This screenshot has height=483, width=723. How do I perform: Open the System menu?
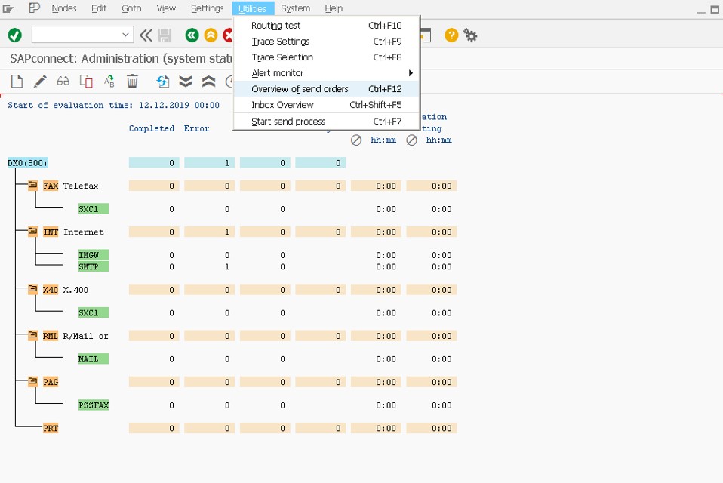pyautogui.click(x=296, y=8)
